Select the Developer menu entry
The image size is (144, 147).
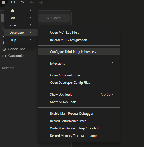point(21,32)
